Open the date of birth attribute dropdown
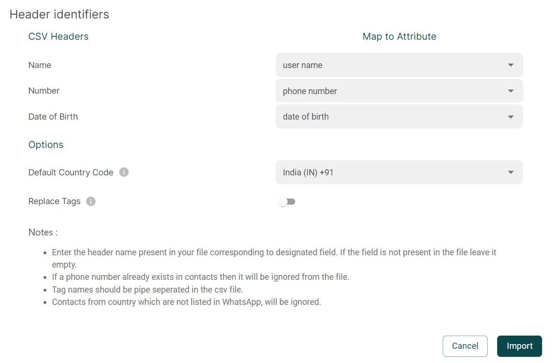 coord(399,117)
